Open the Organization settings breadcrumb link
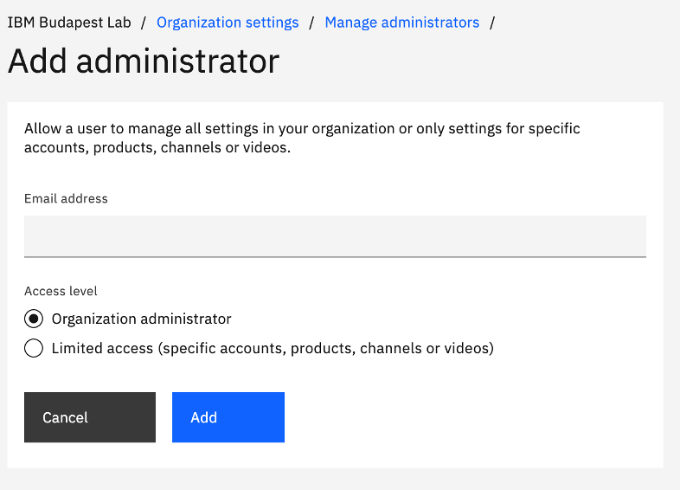This screenshot has width=680, height=490. pos(228,23)
